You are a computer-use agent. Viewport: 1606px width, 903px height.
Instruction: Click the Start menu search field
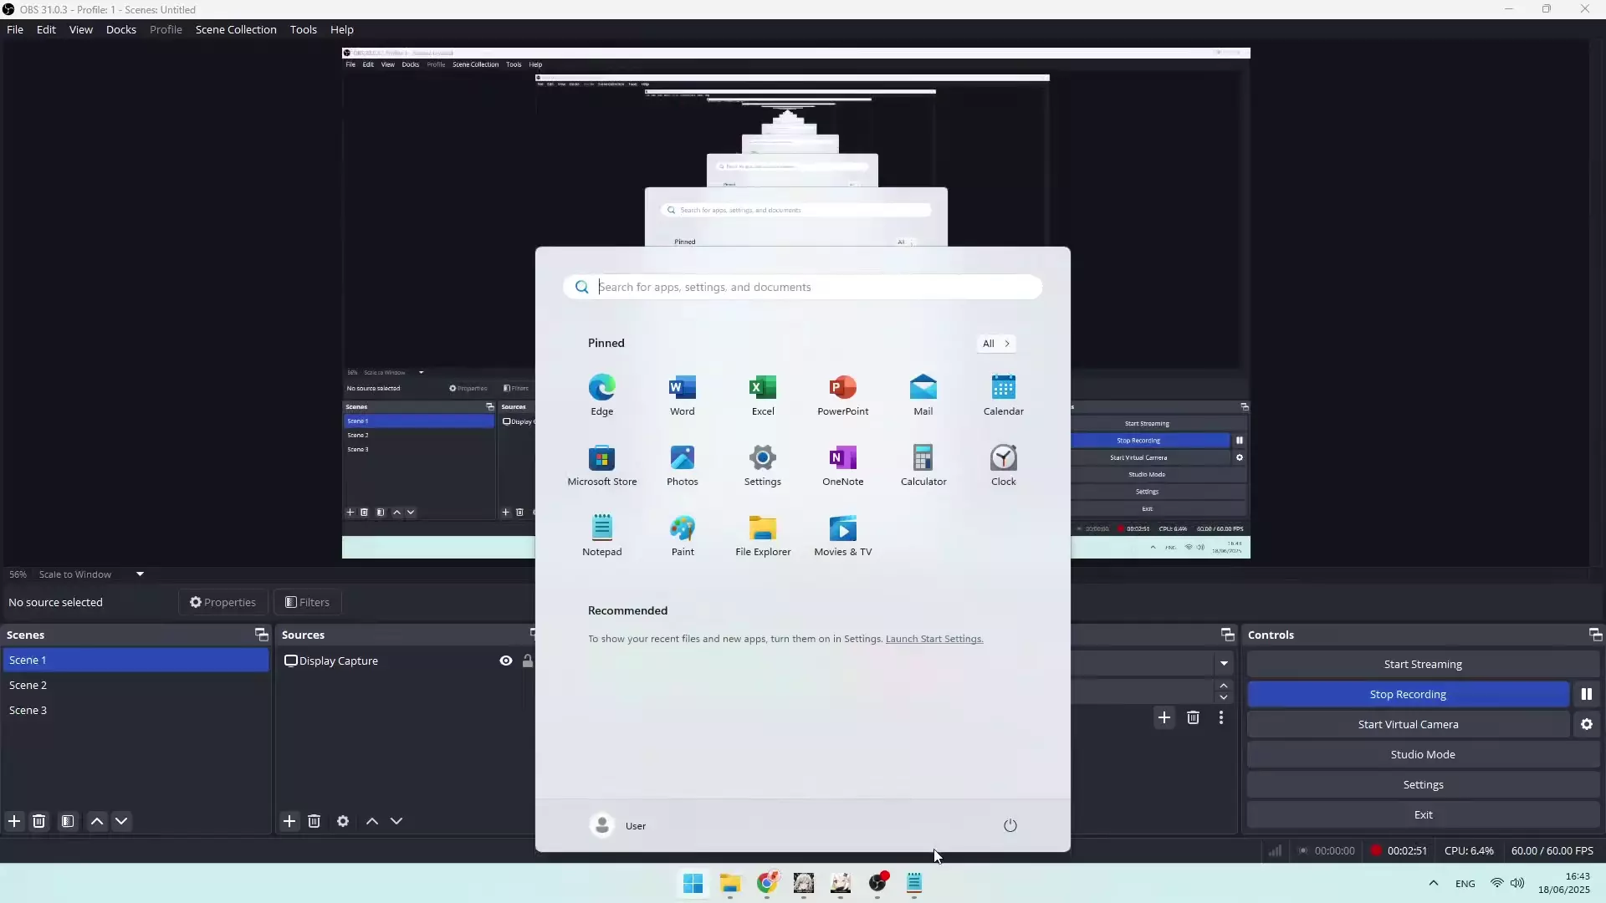point(803,287)
